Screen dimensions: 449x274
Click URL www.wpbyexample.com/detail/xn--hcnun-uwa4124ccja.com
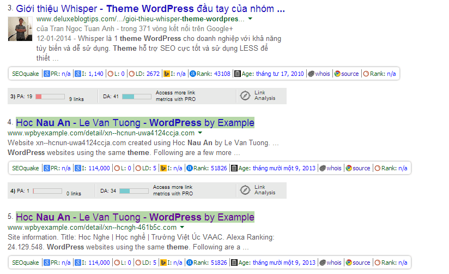tap(101, 133)
